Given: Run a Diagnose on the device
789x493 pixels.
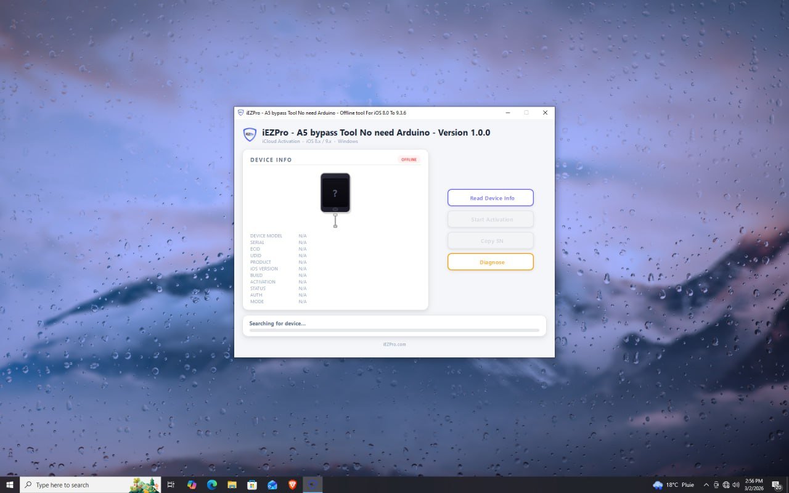Looking at the screenshot, I should click(x=491, y=261).
